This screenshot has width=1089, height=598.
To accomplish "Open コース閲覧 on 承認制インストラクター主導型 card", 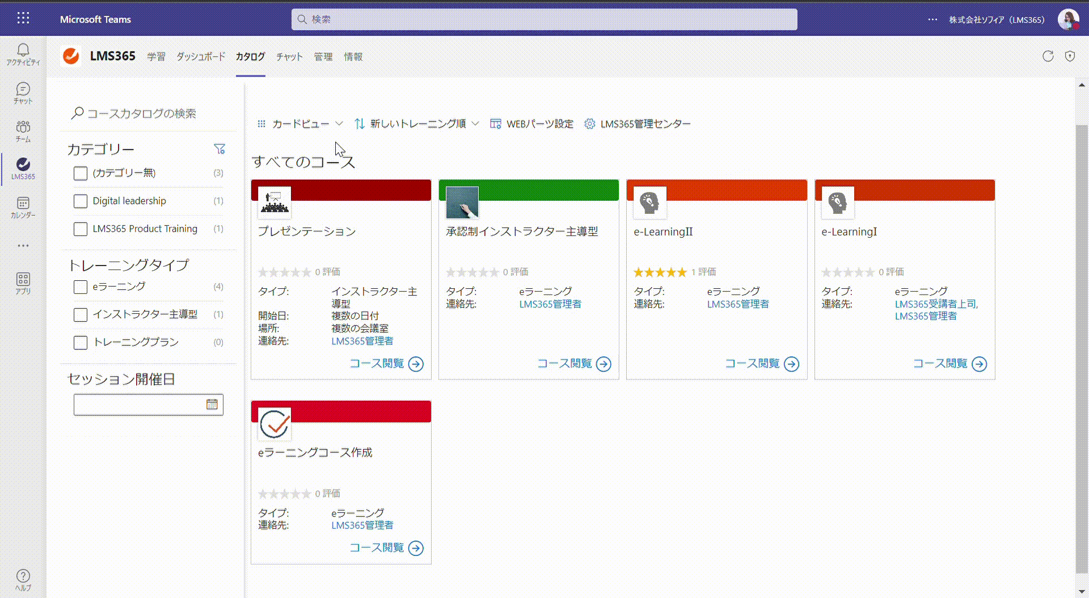I will coord(574,364).
